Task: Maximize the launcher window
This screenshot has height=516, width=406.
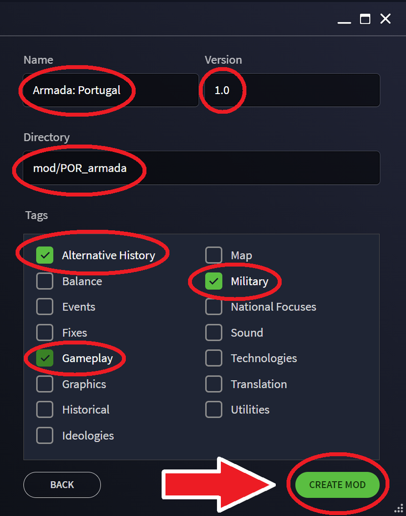Action: pos(365,19)
